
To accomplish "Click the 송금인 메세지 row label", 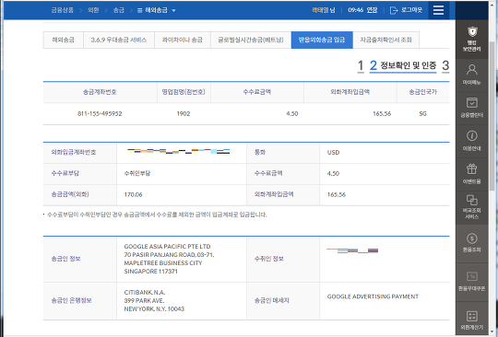I will [x=271, y=300].
